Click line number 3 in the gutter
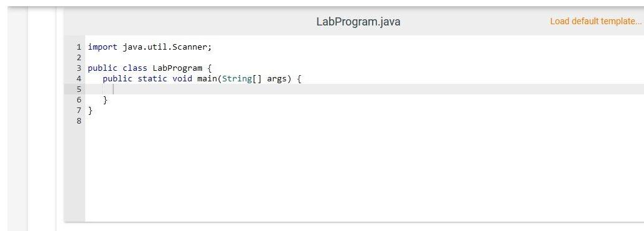 [x=79, y=68]
